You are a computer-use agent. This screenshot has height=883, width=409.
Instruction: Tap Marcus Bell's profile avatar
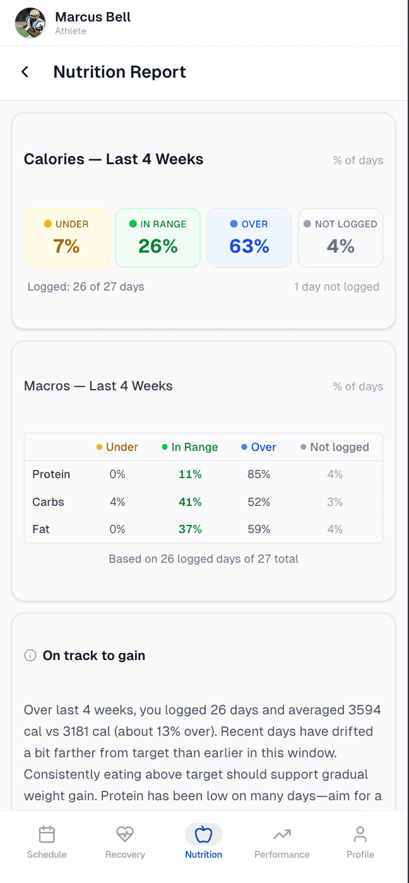(30, 23)
